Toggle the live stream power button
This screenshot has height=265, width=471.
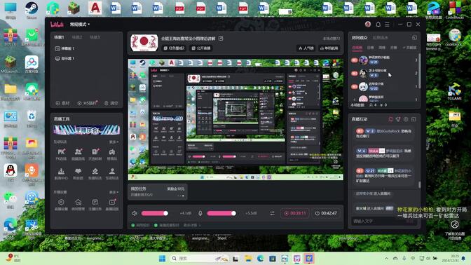tap(326, 213)
